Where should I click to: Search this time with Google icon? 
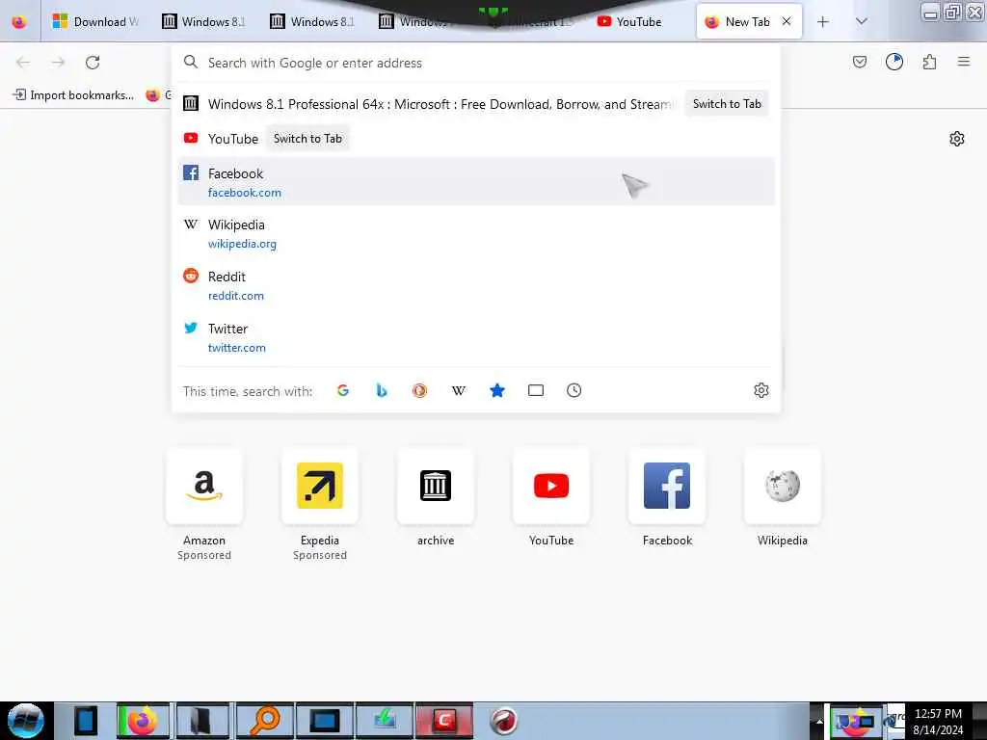pyautogui.click(x=343, y=390)
